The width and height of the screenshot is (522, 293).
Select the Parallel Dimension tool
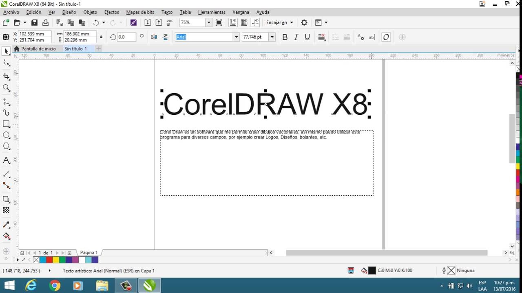click(6, 174)
